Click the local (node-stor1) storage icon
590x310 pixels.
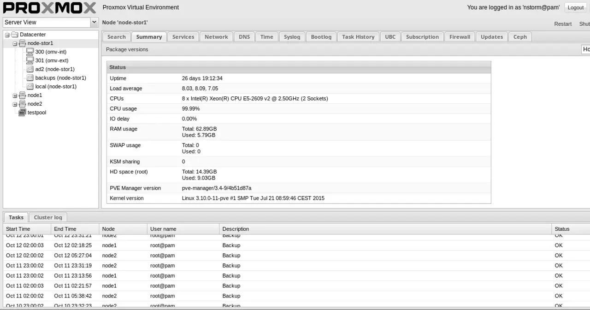coord(30,86)
